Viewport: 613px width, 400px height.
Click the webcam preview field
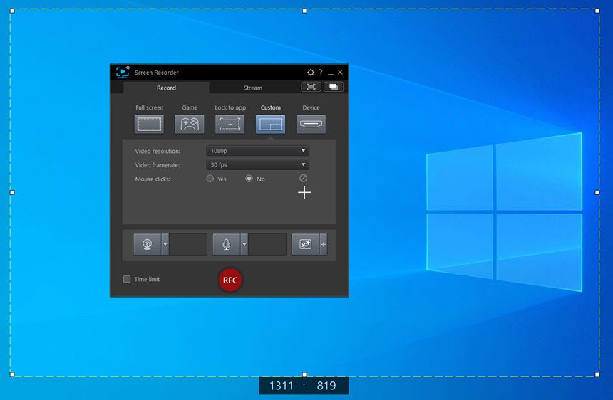pos(188,244)
